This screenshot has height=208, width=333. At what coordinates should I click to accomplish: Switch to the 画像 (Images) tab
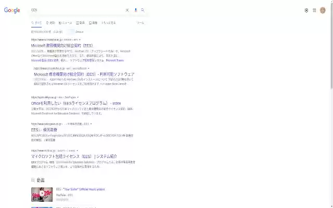point(93,23)
